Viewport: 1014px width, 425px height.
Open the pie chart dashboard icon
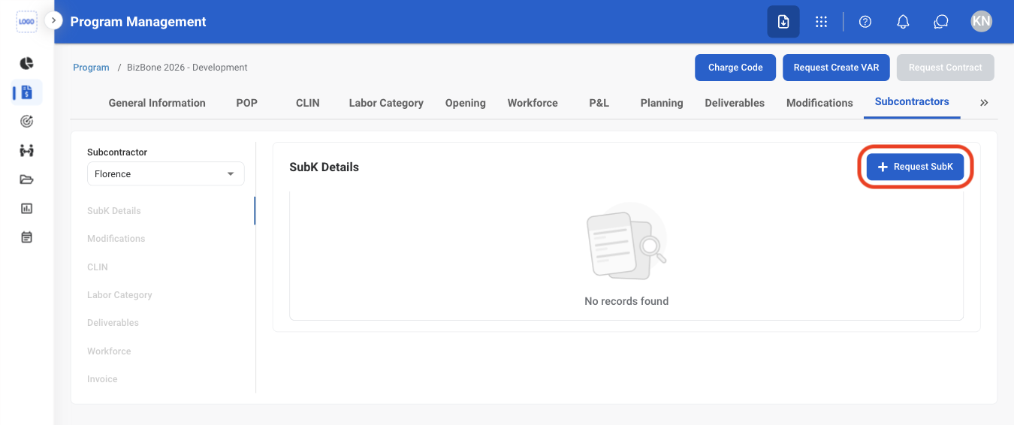tap(26, 63)
